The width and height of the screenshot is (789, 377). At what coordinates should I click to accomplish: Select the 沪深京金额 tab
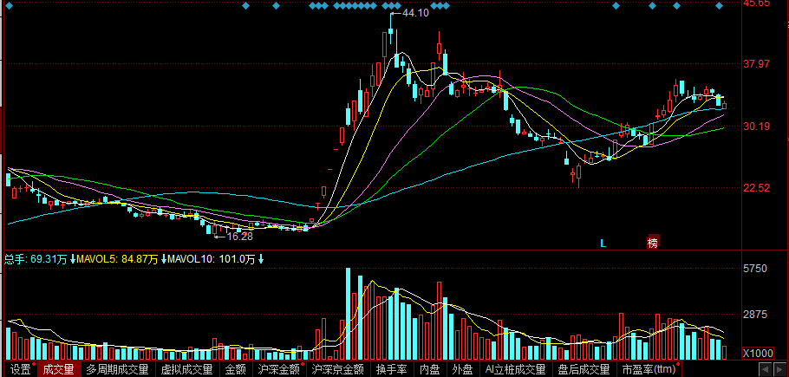pyautogui.click(x=337, y=369)
